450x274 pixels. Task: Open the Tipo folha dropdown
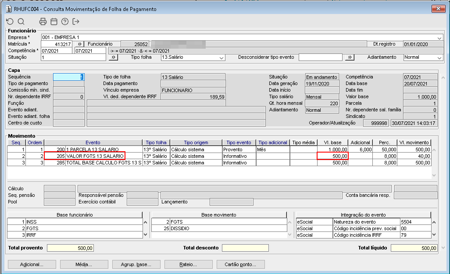coord(221,57)
